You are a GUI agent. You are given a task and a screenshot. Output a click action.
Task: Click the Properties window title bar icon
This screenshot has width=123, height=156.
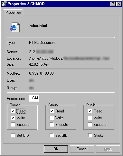coord(4,4)
